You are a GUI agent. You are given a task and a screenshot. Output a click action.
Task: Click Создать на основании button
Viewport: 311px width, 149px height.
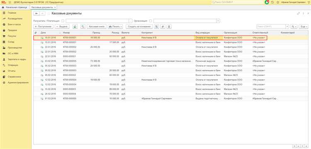[139, 26]
